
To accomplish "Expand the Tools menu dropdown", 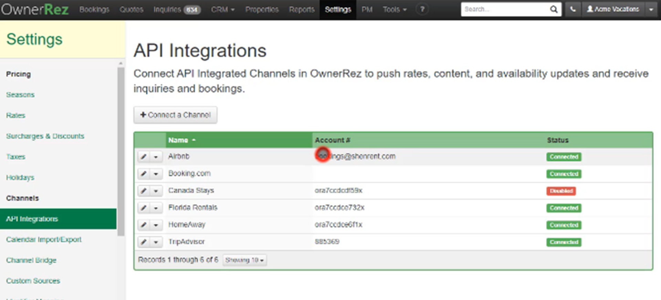I will coord(395,9).
